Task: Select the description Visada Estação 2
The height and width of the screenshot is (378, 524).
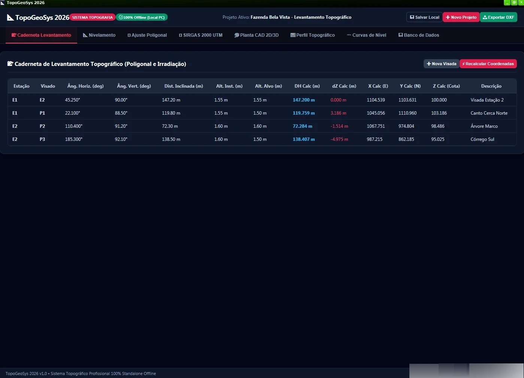Action: 487,100
